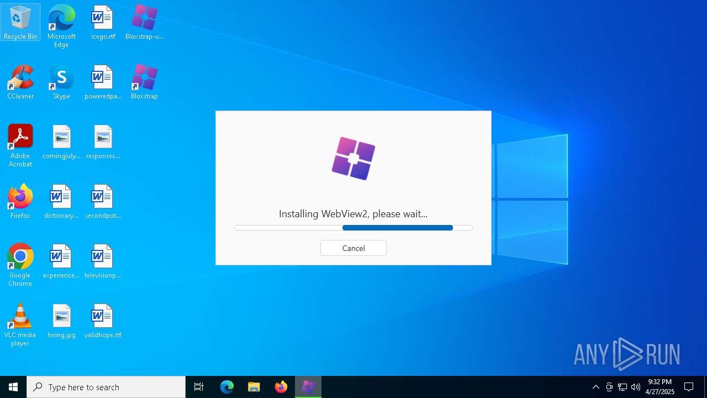
Task: Select the experience... Word document icon
Action: coord(61,261)
